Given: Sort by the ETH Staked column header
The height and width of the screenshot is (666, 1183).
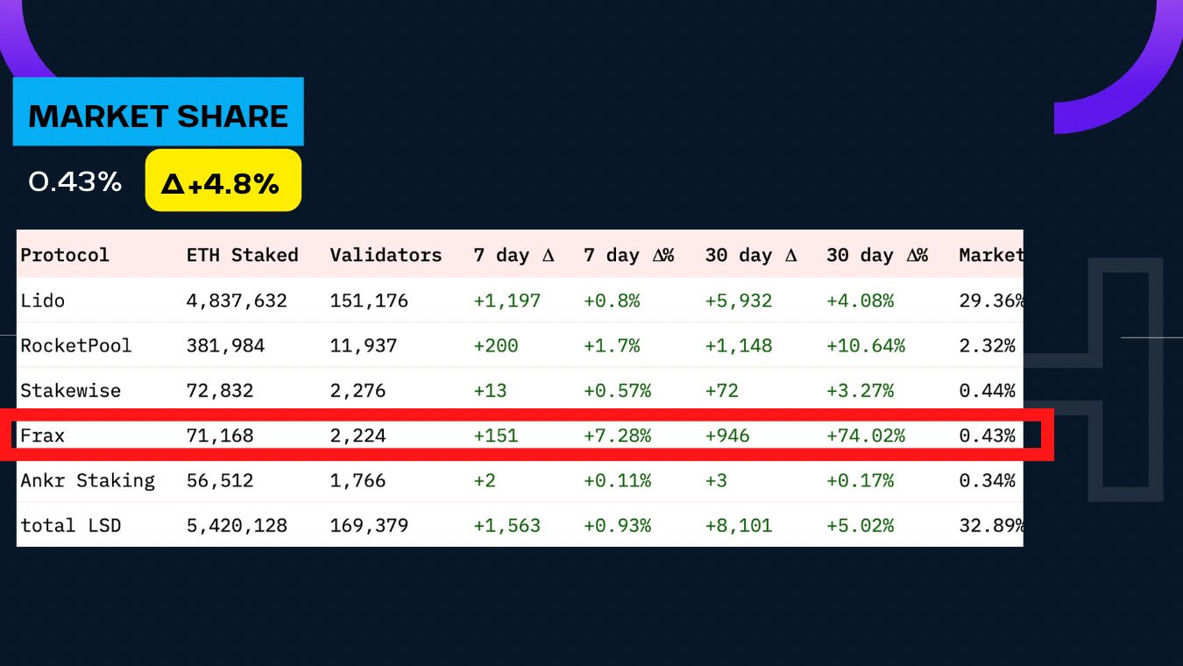Looking at the screenshot, I should pos(242,255).
